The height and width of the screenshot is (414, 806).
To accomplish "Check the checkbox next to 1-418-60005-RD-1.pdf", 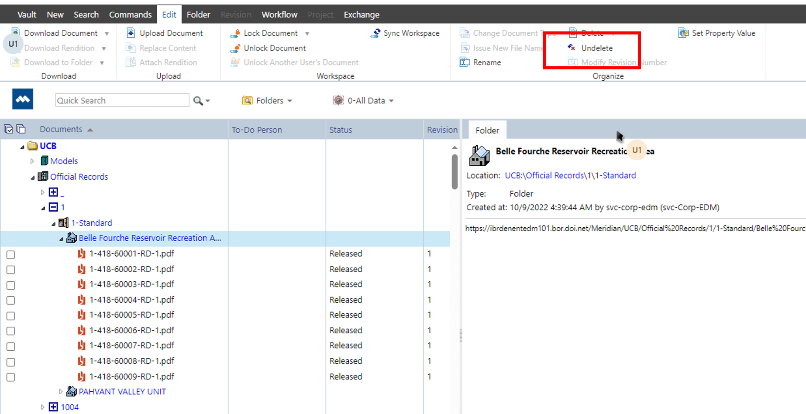I will (10, 316).
